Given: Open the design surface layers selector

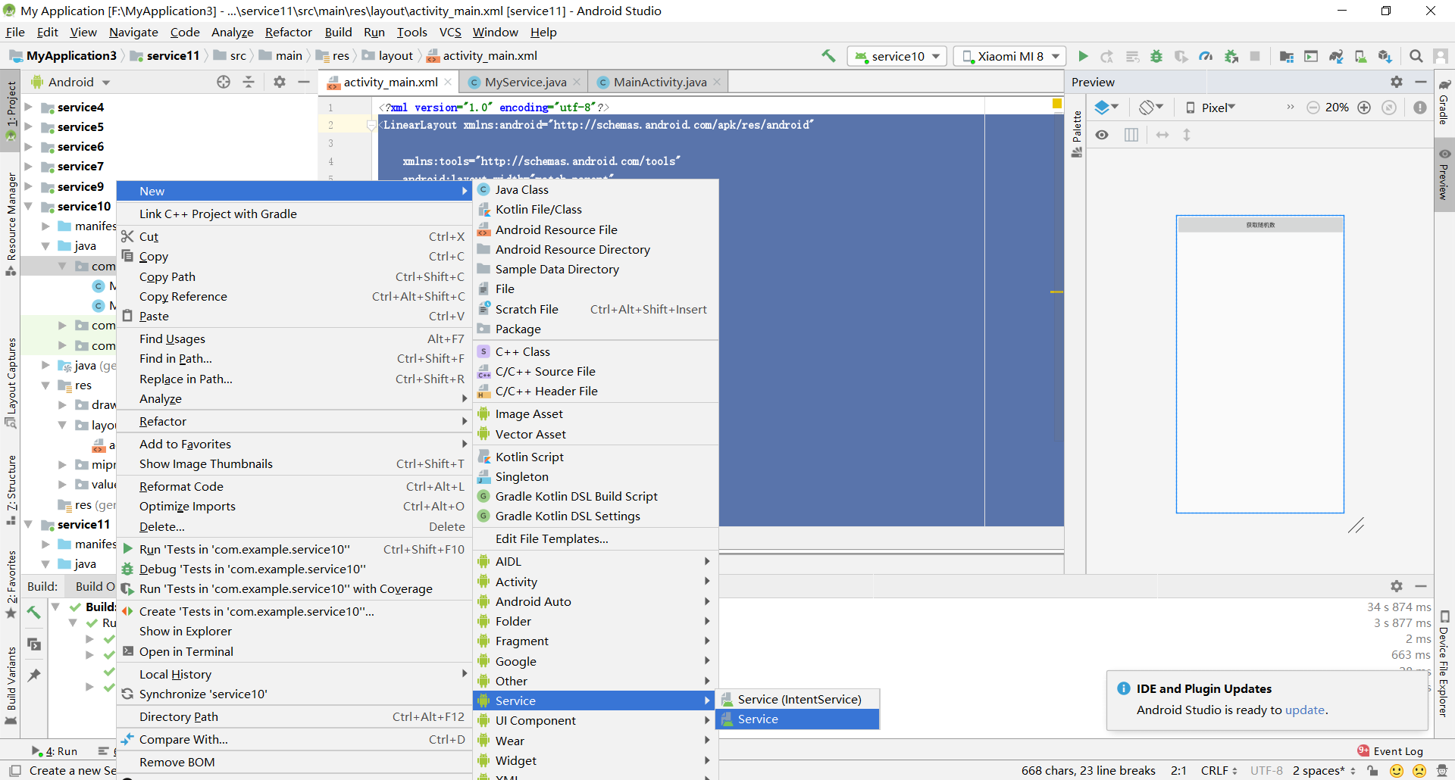Looking at the screenshot, I should (1106, 108).
